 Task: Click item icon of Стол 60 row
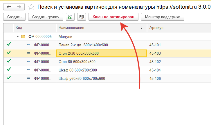click(x=29, y=61)
